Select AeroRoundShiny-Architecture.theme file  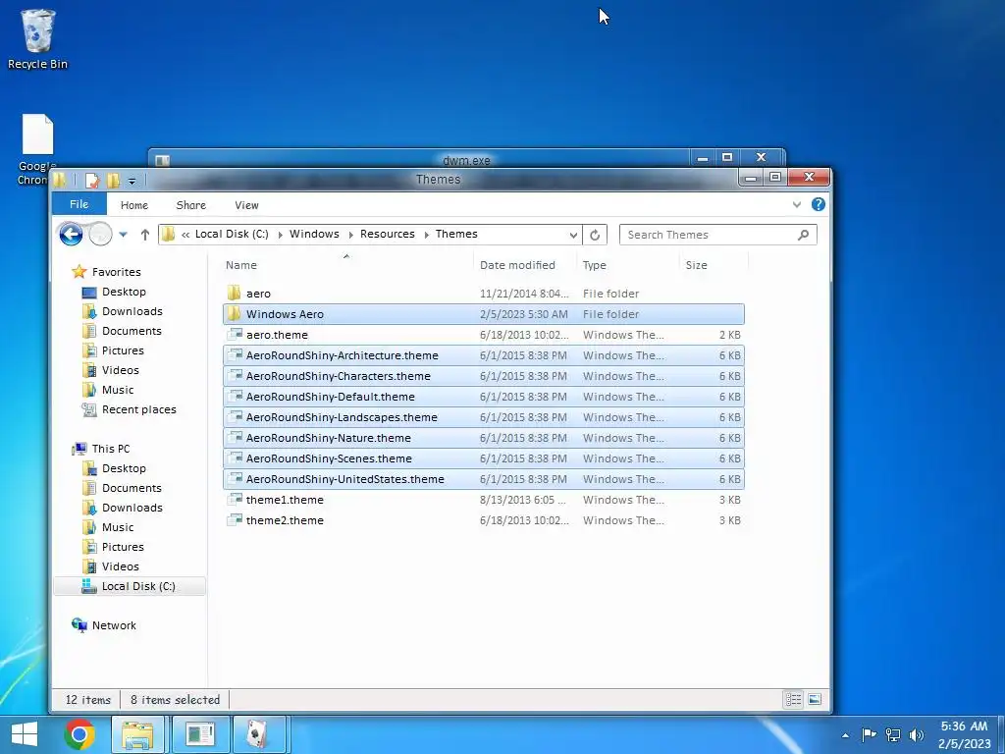[x=484, y=355]
